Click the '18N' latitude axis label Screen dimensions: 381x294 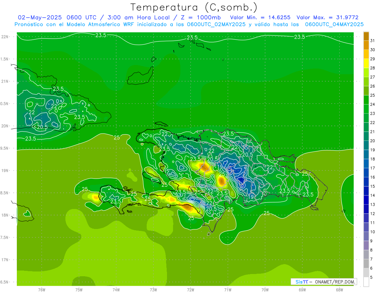[5, 215]
